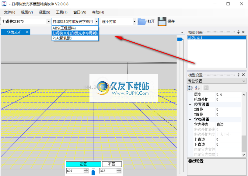
Task: Click the property grid scroll up arrow
Action: 244,95
